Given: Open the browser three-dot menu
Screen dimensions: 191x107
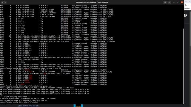Looking at the screenshot, I should click(189, 5).
